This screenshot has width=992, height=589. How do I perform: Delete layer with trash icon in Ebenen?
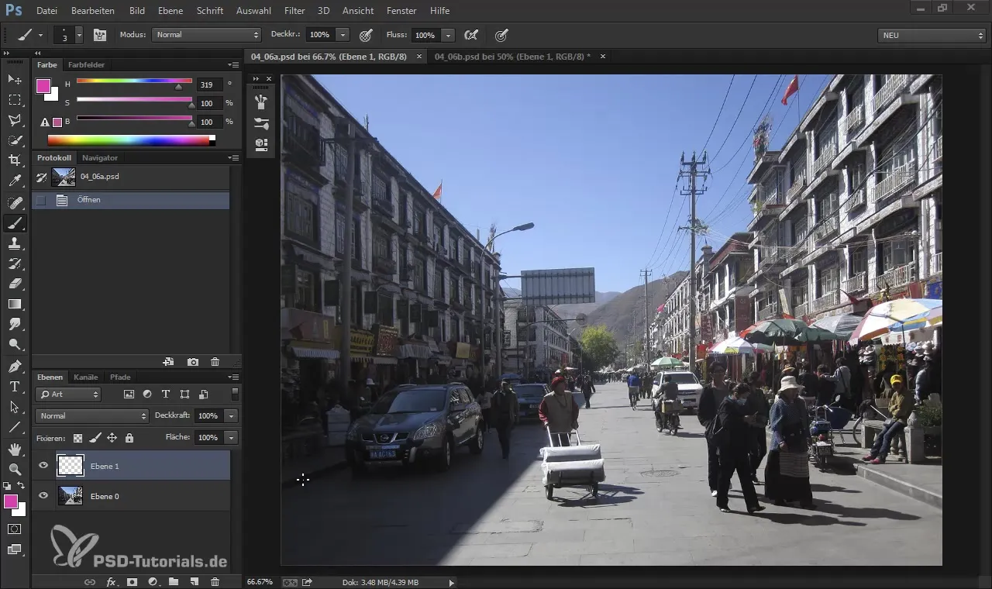click(215, 581)
